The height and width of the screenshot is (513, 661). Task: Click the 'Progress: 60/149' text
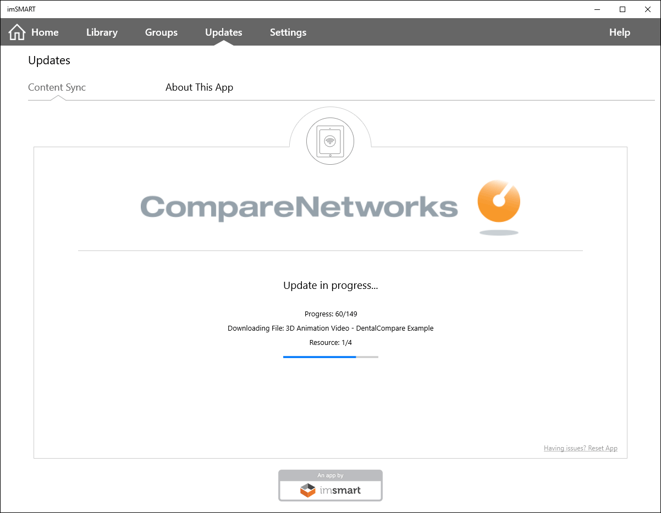click(x=330, y=314)
